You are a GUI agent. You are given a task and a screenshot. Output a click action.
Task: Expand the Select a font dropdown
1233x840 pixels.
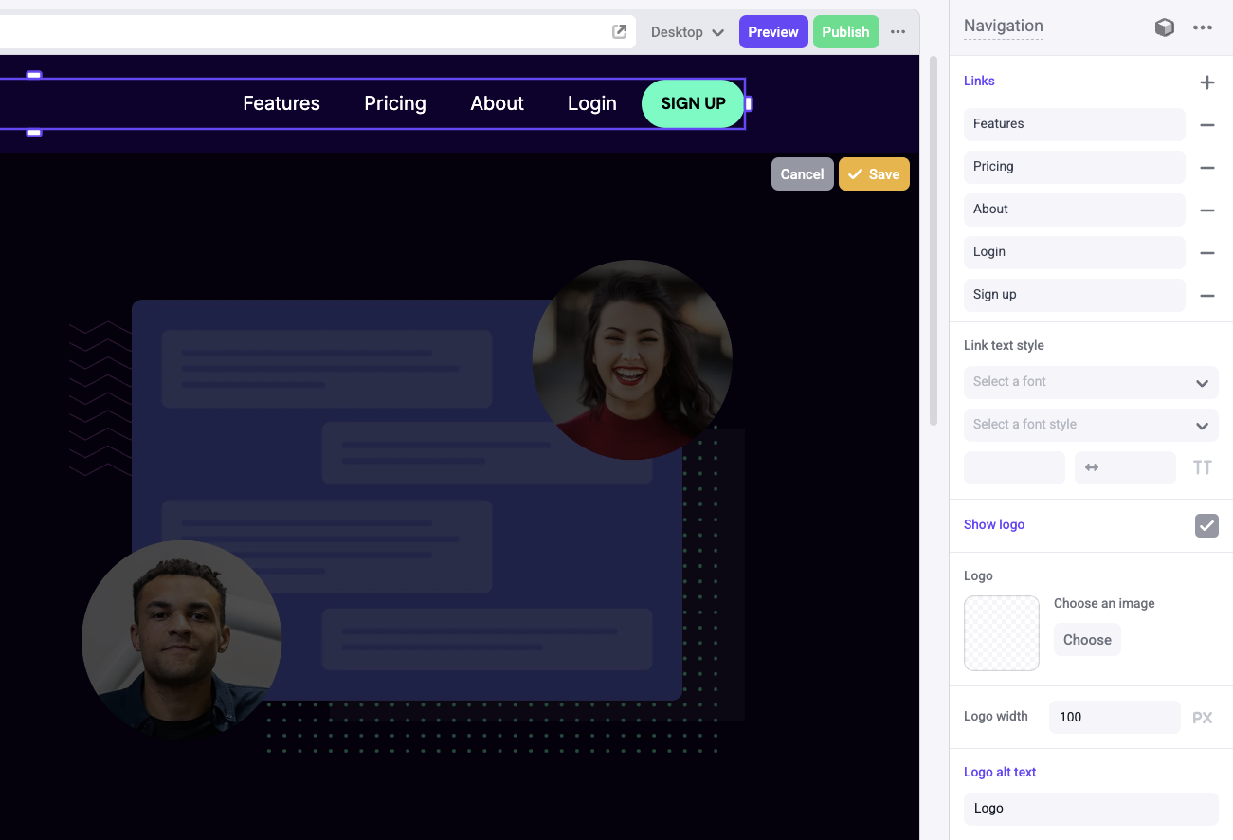tap(1091, 382)
